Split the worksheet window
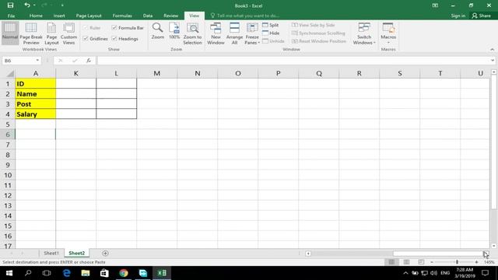 271,25
